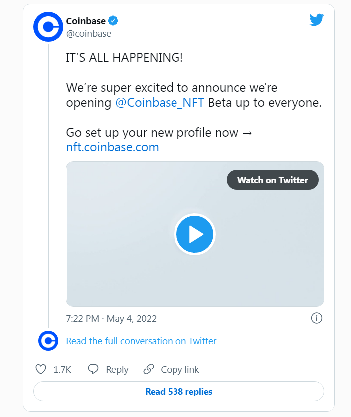Click the blue verified badge
The height and width of the screenshot is (417, 351).
(x=113, y=21)
